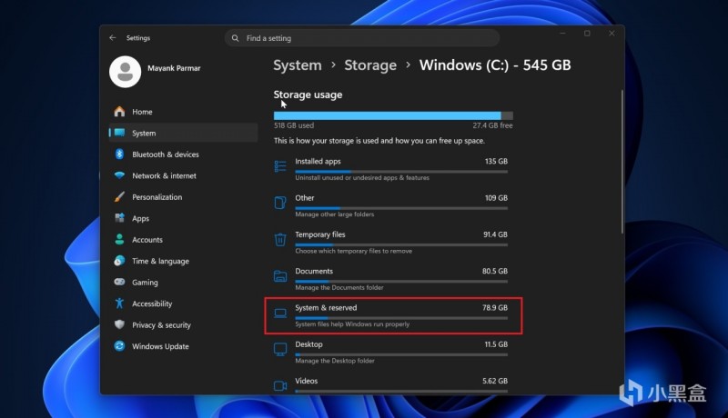Click the 78.9 GB system reserved value
Viewport: 728px width, 418px height.
pos(494,308)
